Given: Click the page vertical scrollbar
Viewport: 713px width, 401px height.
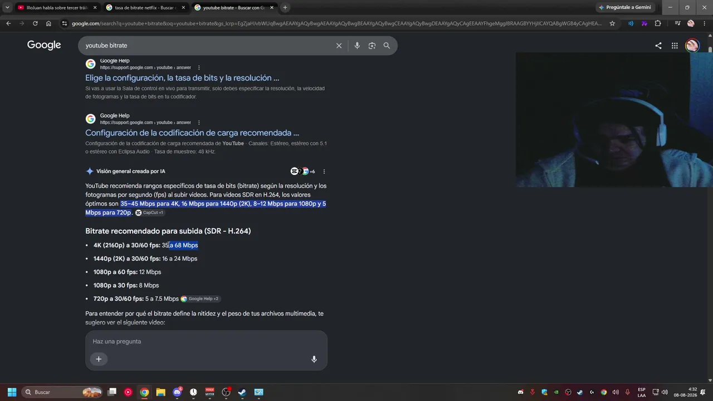Looking at the screenshot, I should (710, 209).
